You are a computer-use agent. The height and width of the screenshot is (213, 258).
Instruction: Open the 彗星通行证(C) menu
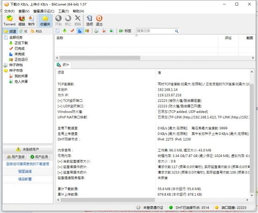44,11
